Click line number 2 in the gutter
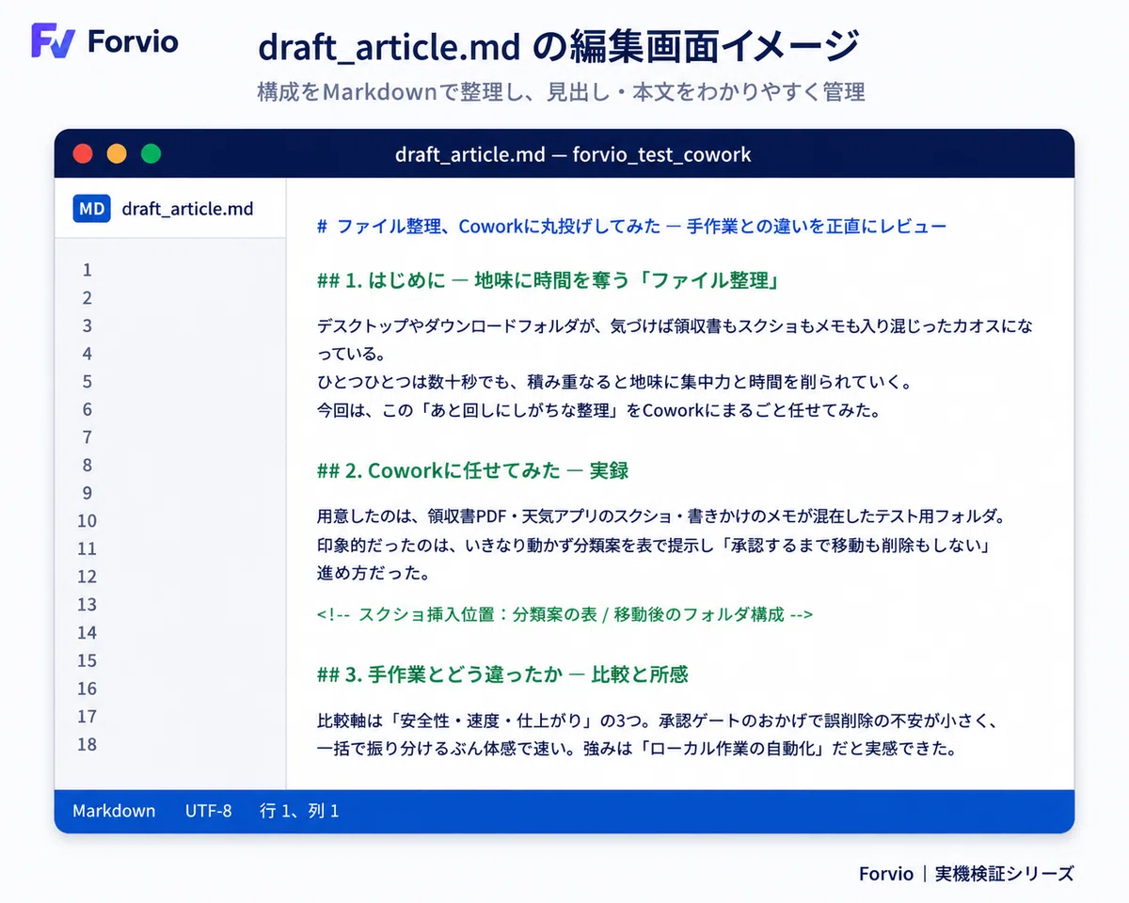This screenshot has width=1129, height=903. coord(87,298)
